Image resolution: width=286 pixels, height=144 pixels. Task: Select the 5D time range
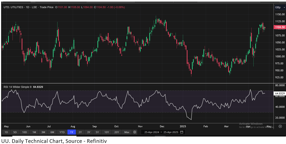point(15,132)
